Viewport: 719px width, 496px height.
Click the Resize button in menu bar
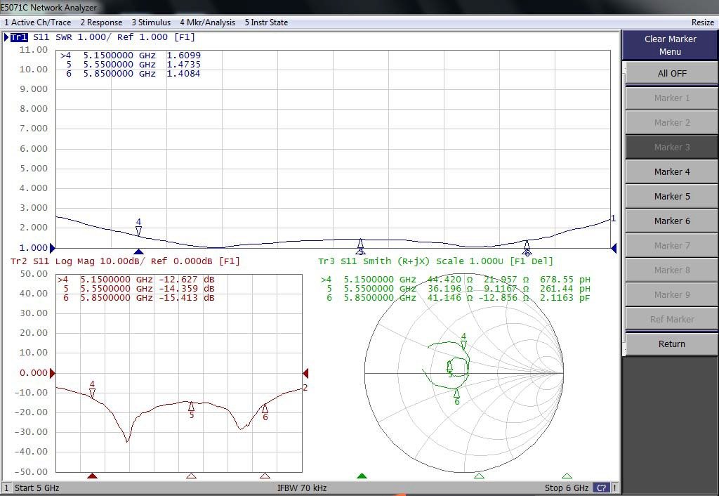[x=702, y=22]
